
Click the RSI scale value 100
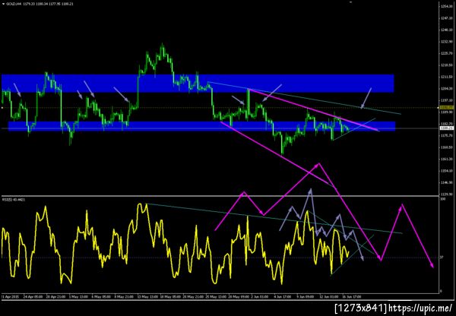point(443,199)
